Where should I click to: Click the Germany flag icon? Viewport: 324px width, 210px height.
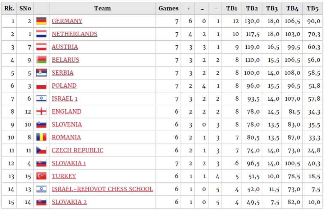(x=41, y=21)
